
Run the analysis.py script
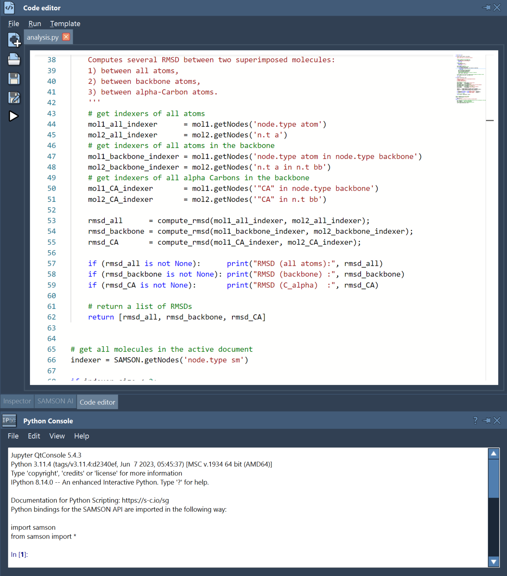pyautogui.click(x=14, y=117)
